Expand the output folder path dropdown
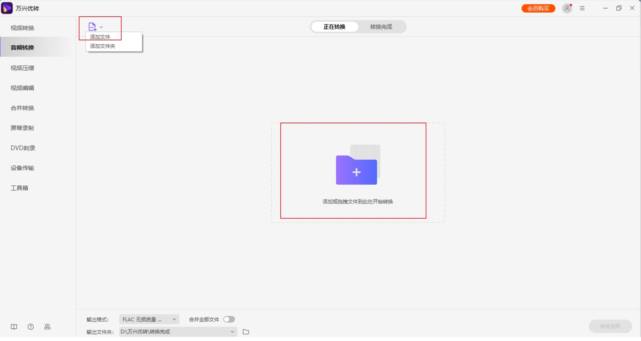Screen dimensions: 641x341 [x=232, y=332]
